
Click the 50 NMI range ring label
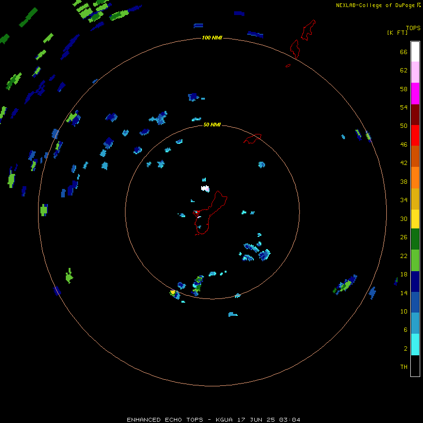point(212,125)
